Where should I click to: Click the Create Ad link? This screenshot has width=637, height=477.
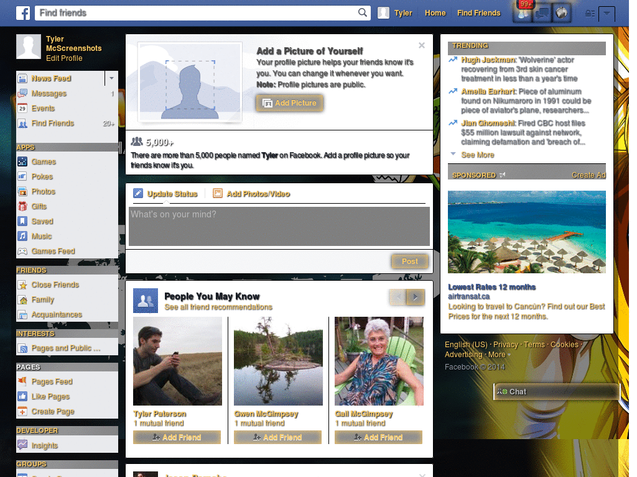tap(588, 175)
